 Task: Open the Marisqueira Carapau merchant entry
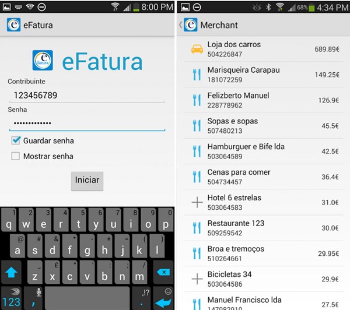(264, 75)
